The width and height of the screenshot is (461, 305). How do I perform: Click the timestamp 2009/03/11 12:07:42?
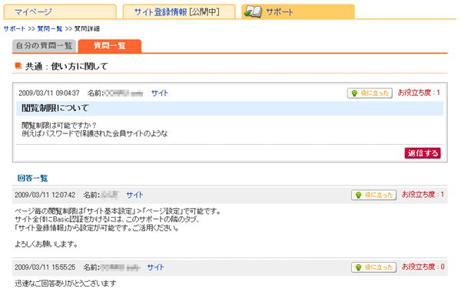click(x=45, y=195)
